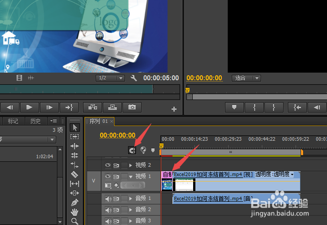Toggle visibility eye of 视频 1 track
This screenshot has height=225, width=327.
(108, 176)
